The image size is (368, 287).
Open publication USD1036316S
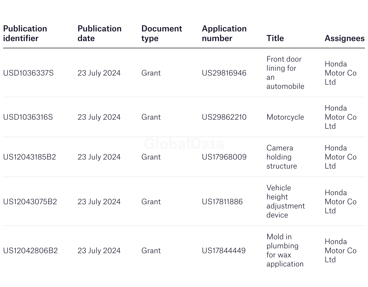(x=28, y=117)
